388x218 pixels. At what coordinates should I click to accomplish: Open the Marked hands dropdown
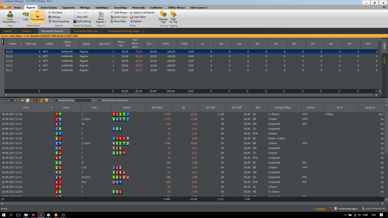click(93, 101)
